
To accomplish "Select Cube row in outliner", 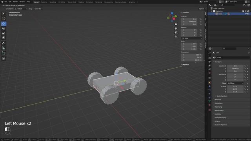I will 229,14.
